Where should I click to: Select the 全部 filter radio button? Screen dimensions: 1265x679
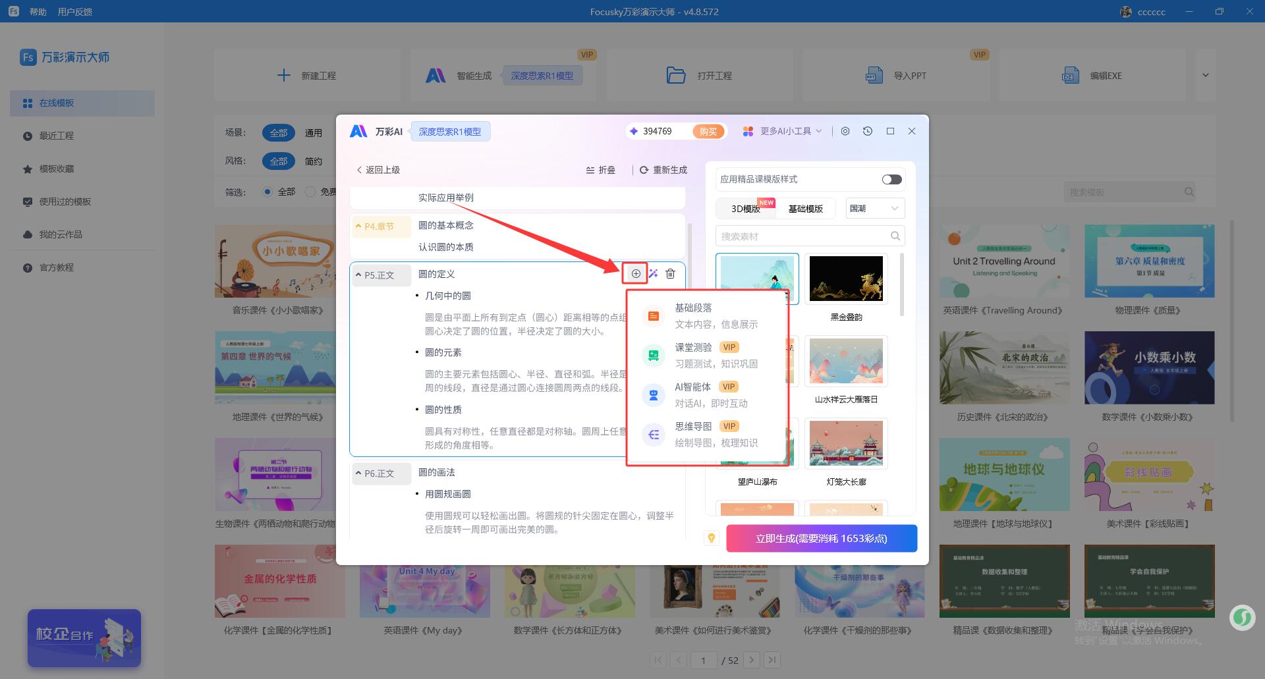click(x=267, y=192)
